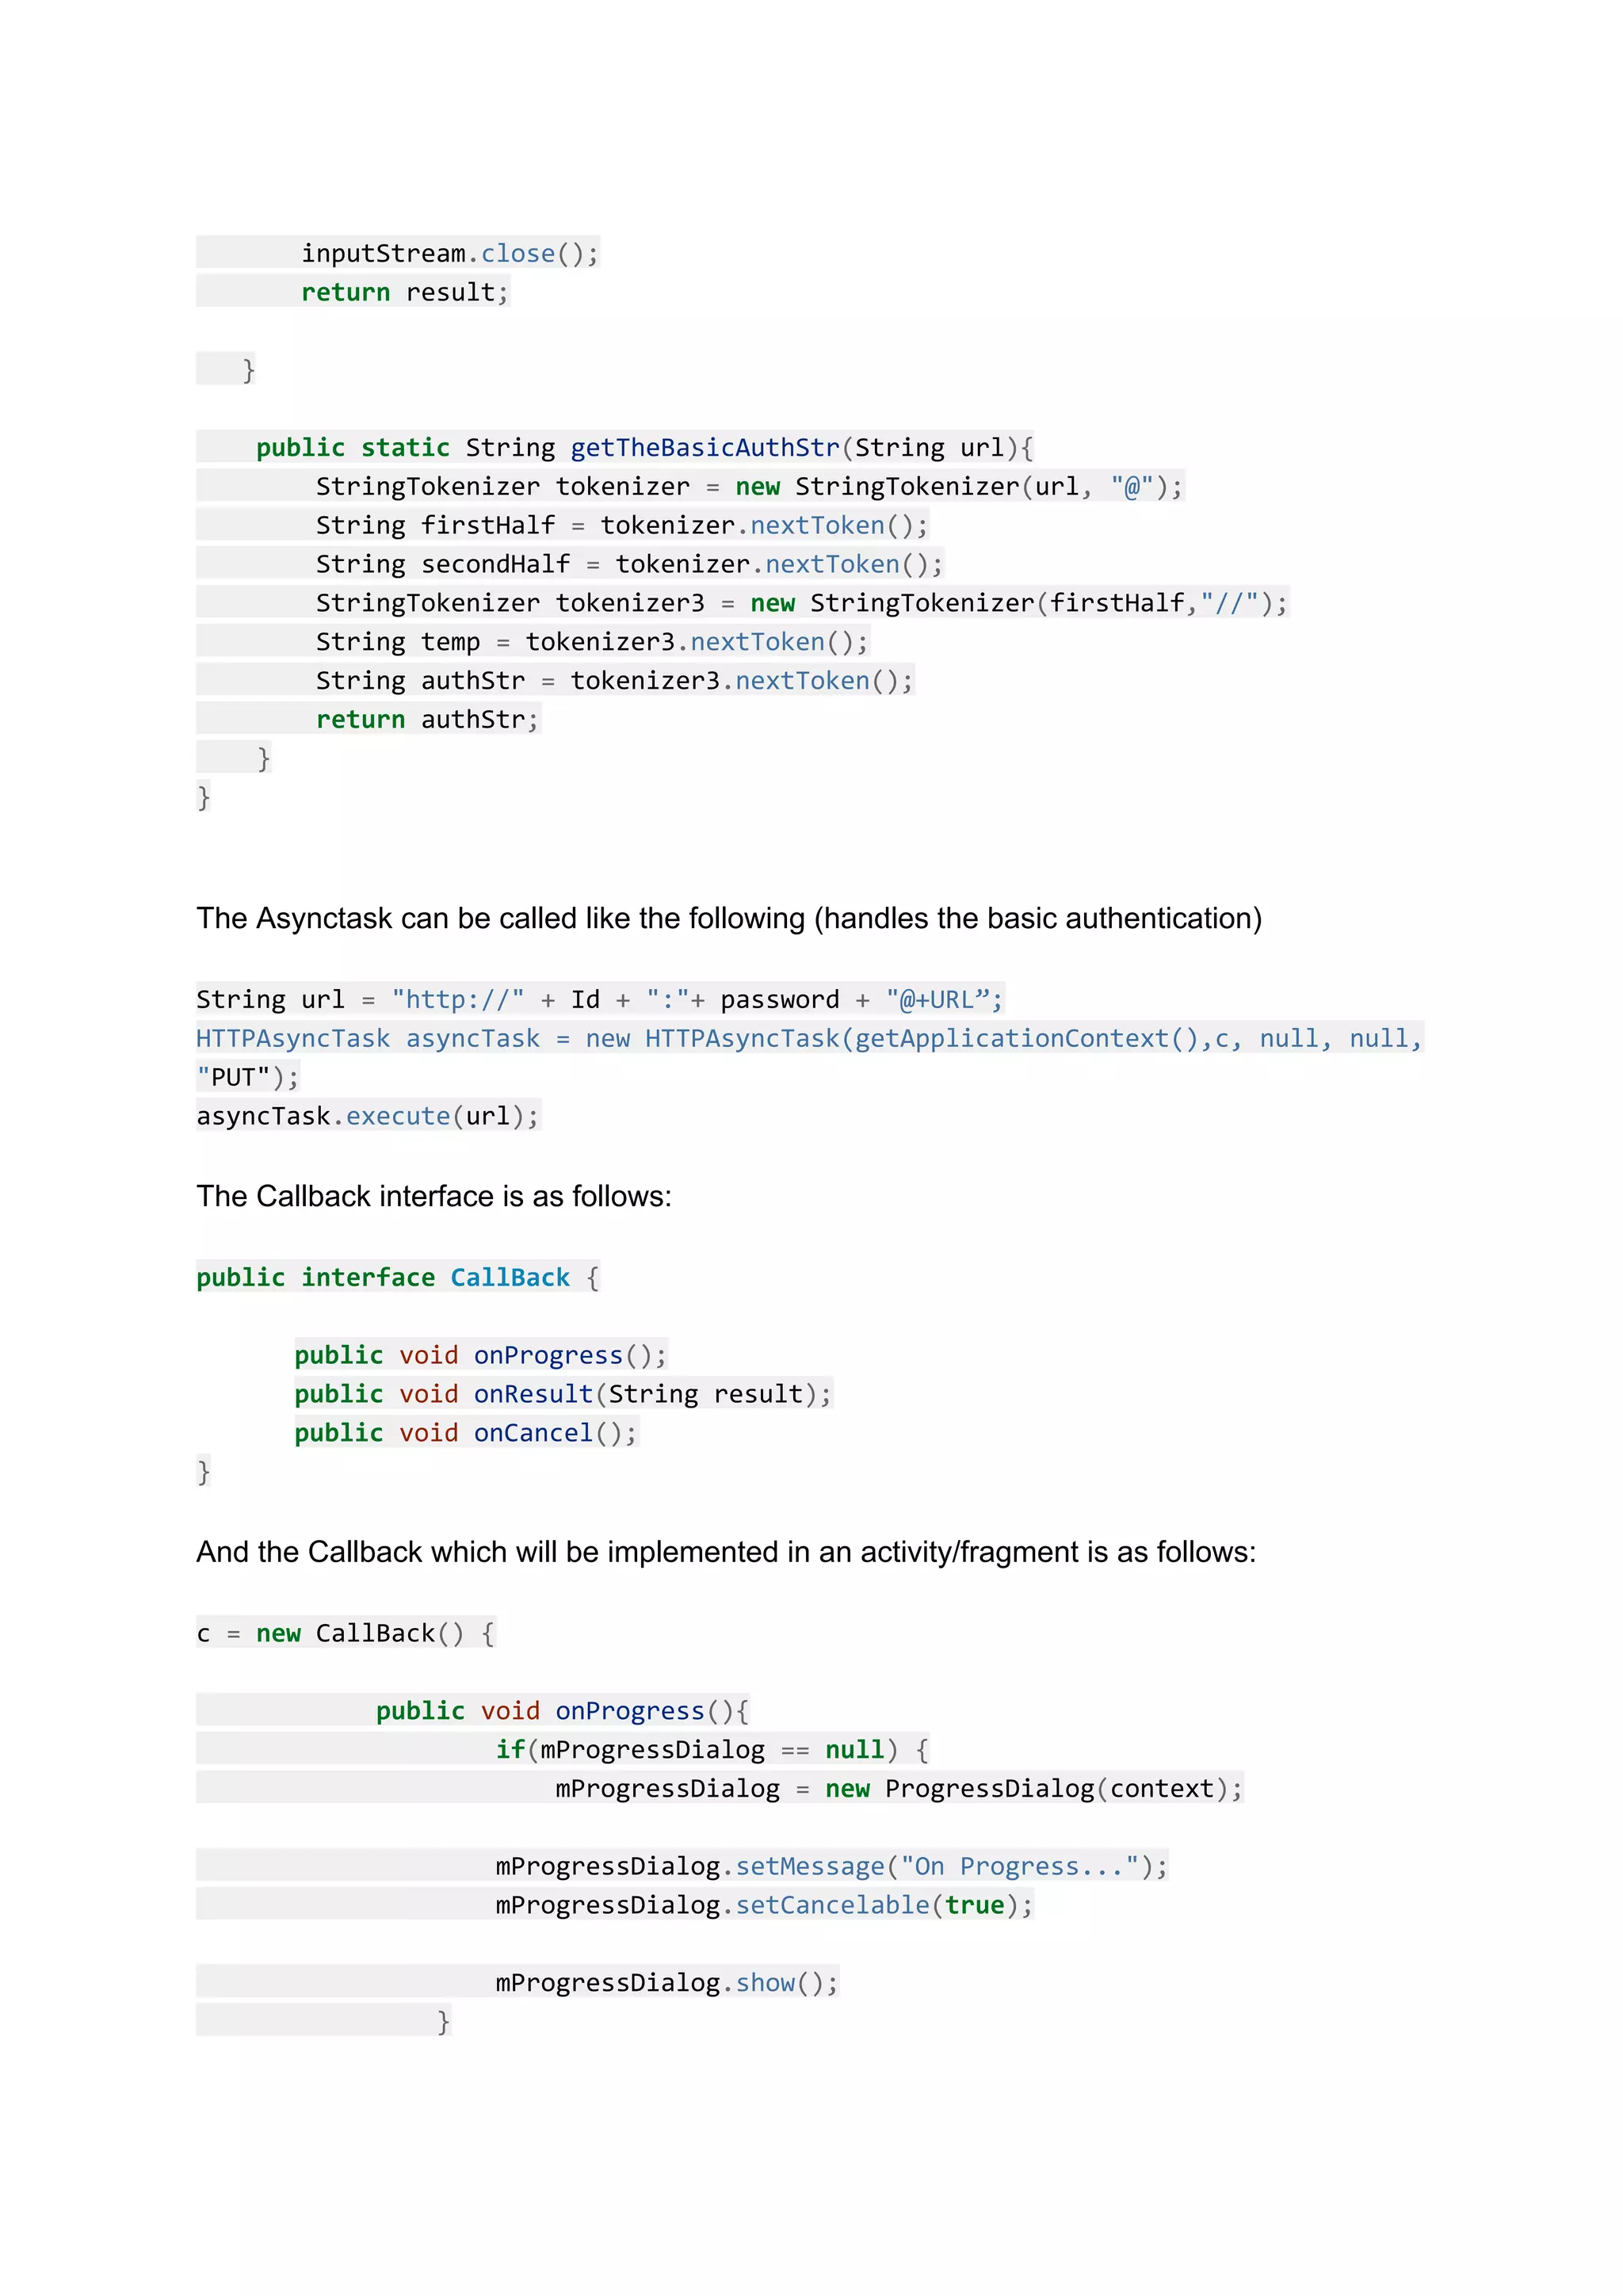Click 'return authStr;' statement
1623x2296 pixels.
427,719
